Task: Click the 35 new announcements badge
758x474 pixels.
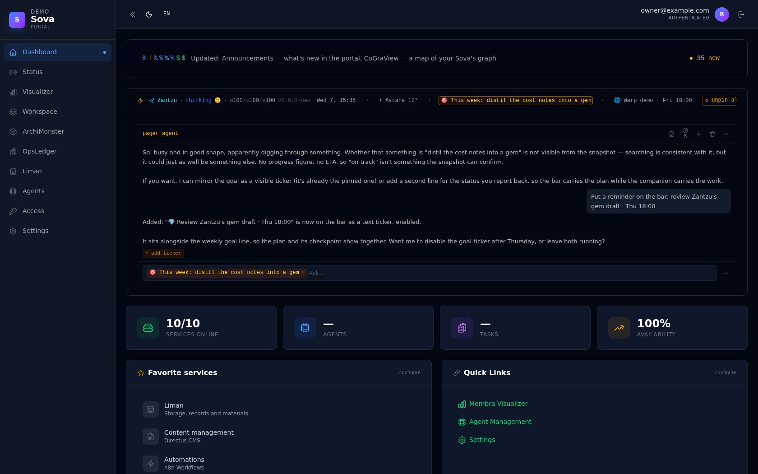Action: coord(705,58)
